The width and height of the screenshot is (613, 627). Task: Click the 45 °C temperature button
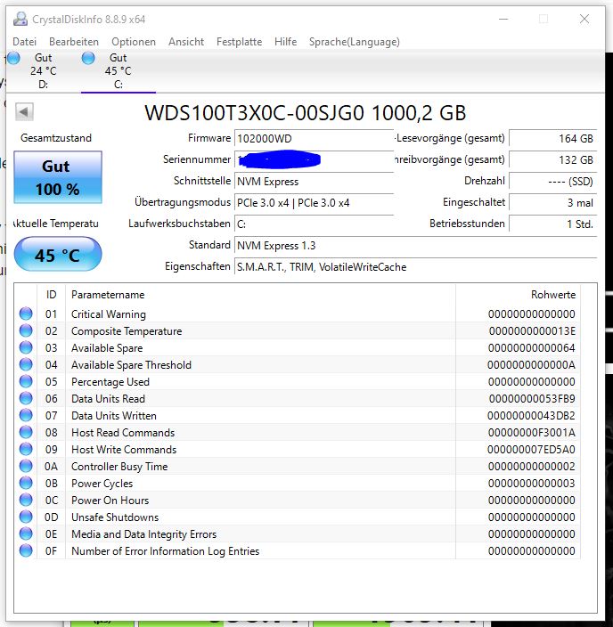58,255
